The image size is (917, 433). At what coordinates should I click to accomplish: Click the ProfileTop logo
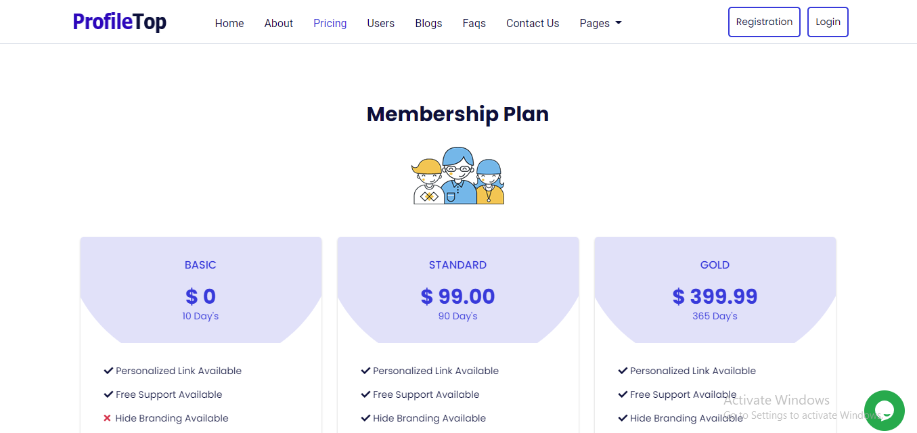(120, 22)
